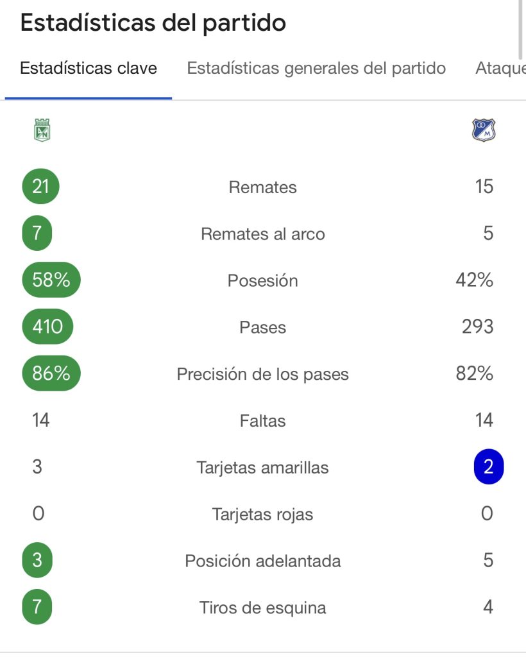Switch to Estadísticas generales del partido tab
Viewport: 526px width, 657px height.
(316, 69)
